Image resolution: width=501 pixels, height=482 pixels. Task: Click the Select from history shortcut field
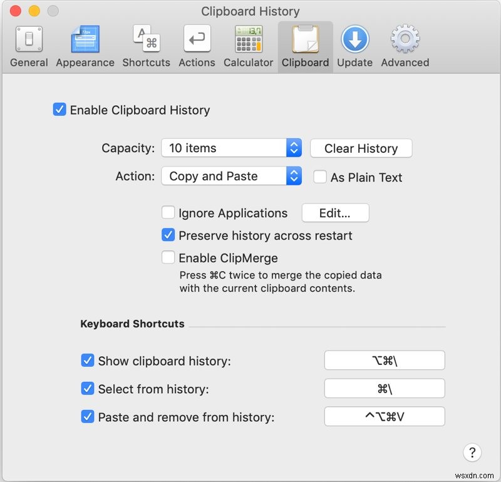point(384,389)
